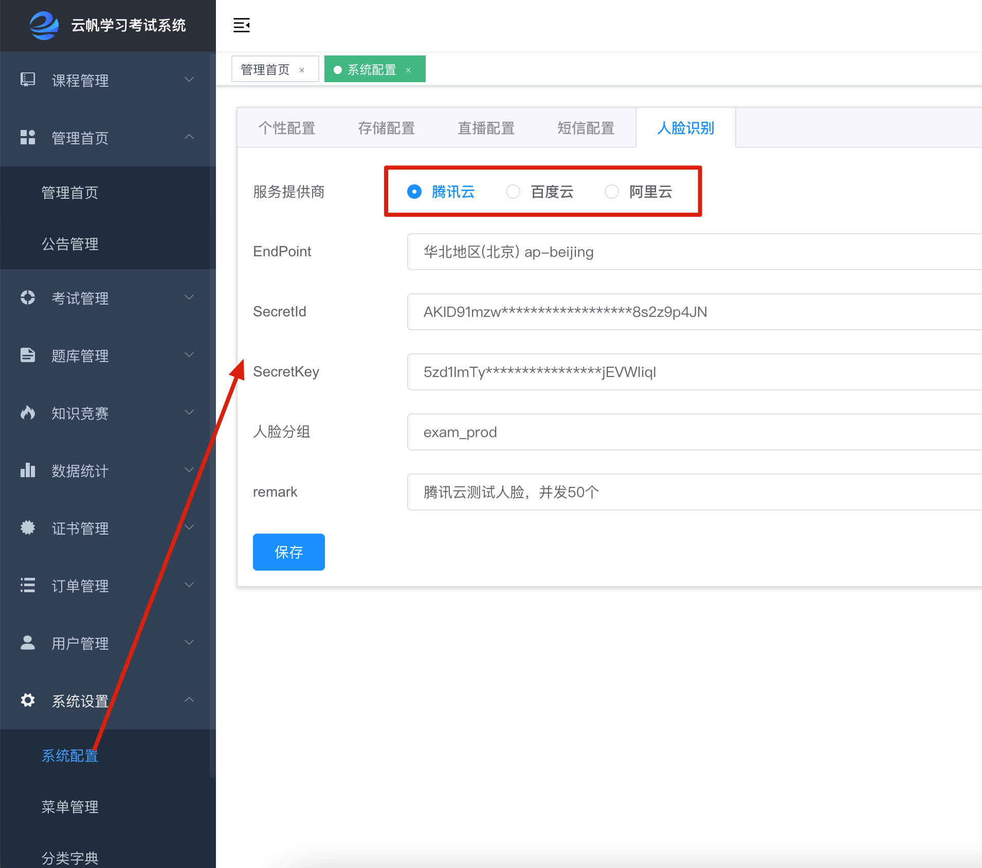The height and width of the screenshot is (868, 982).
Task: Click the 服务提供商 label text
Action: pyautogui.click(x=289, y=192)
